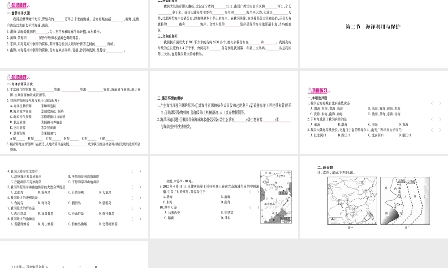Select matching item A. 海洋生物资源

(x=21, y=106)
